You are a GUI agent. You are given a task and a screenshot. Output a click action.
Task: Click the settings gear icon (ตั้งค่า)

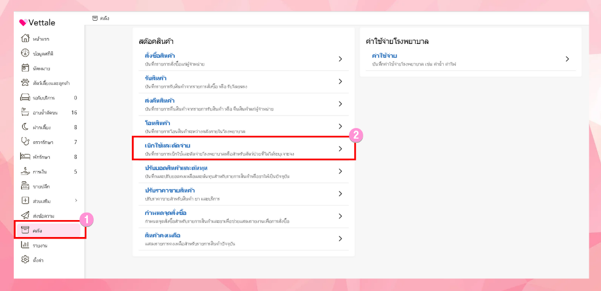click(x=24, y=260)
